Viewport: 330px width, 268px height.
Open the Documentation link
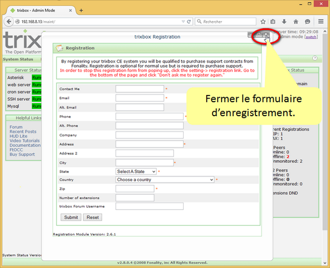pos(25,146)
